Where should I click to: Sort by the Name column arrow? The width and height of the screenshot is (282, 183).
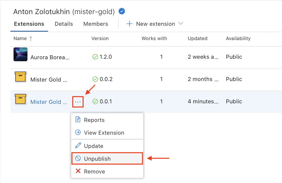click(31, 39)
